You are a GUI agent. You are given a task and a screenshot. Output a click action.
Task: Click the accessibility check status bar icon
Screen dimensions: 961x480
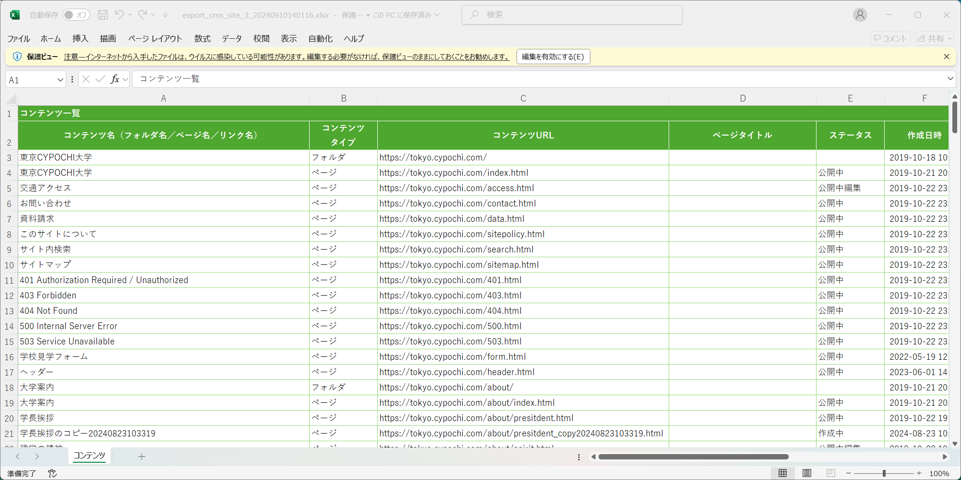tap(52, 473)
